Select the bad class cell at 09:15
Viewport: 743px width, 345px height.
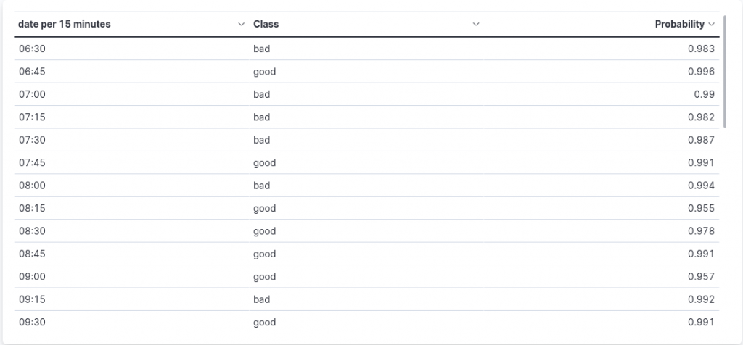click(x=366, y=299)
